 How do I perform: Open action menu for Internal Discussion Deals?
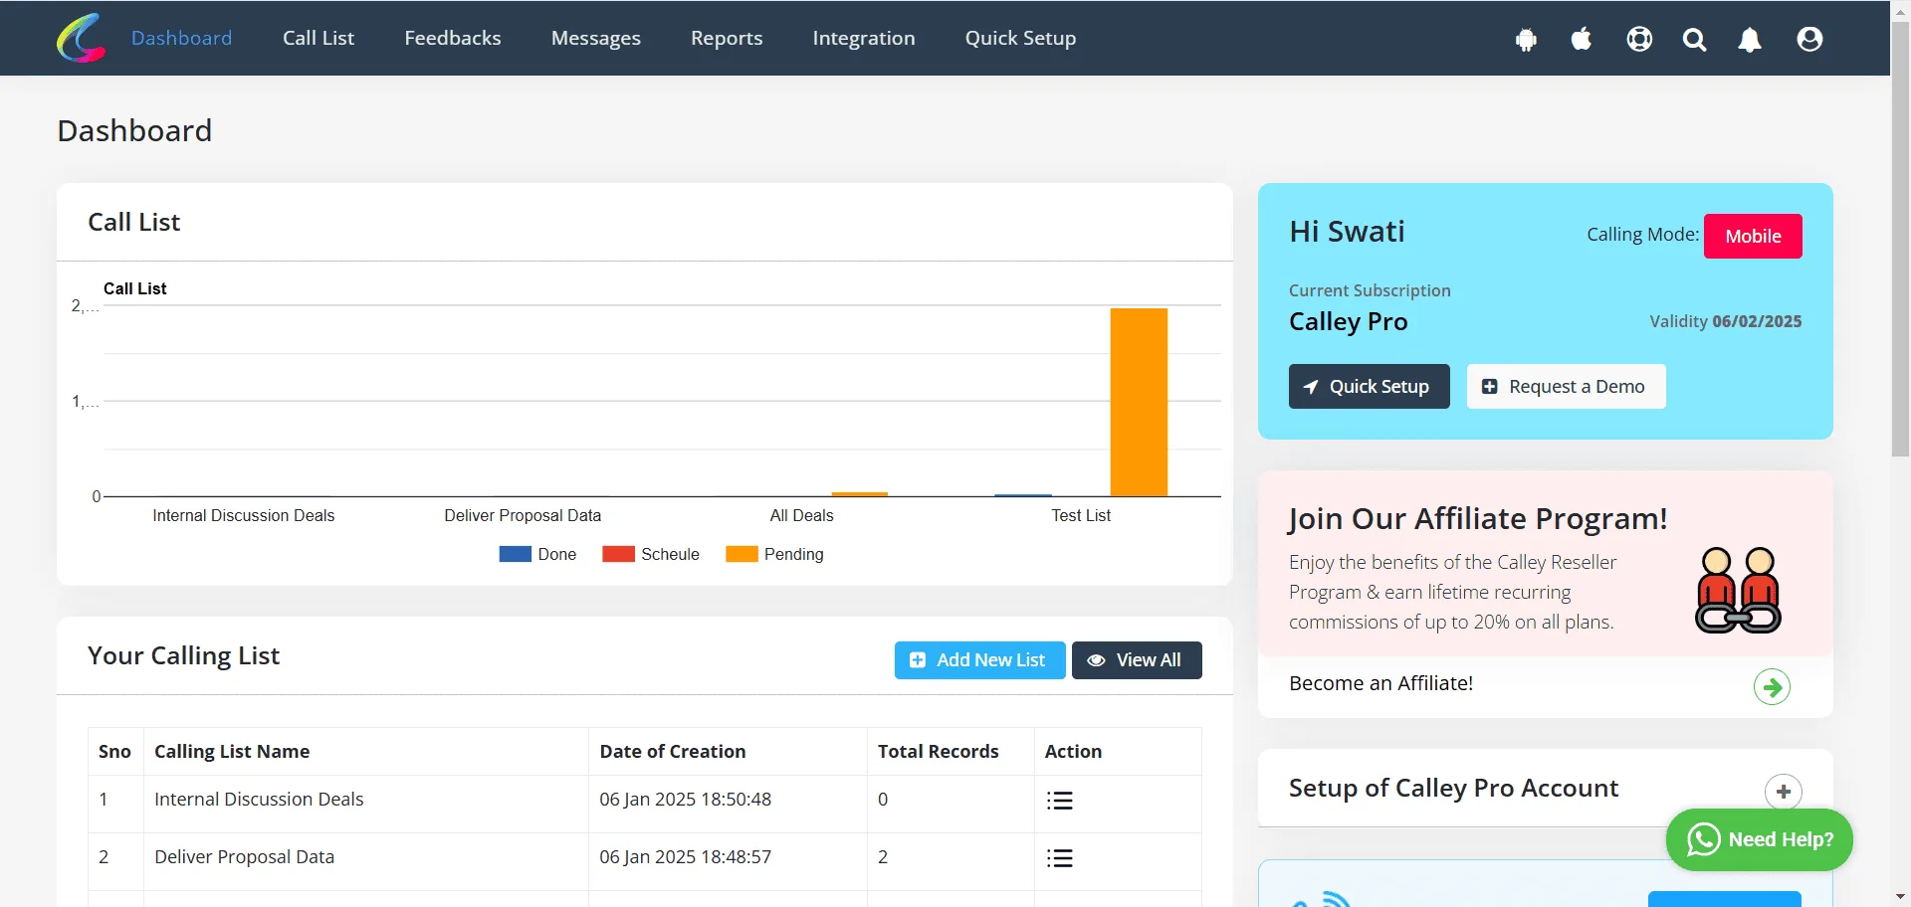pyautogui.click(x=1060, y=801)
